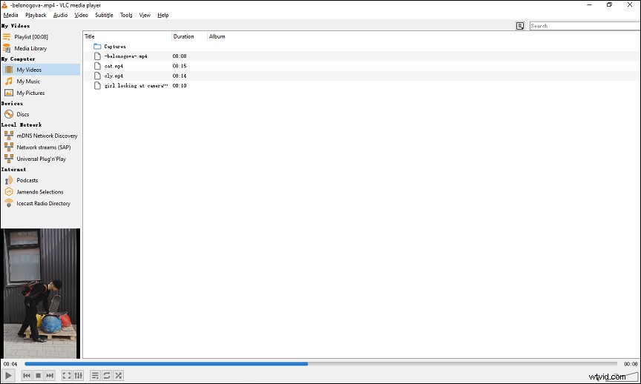This screenshot has width=641, height=384.
Task: Toggle the playlist view button
Action: point(95,375)
